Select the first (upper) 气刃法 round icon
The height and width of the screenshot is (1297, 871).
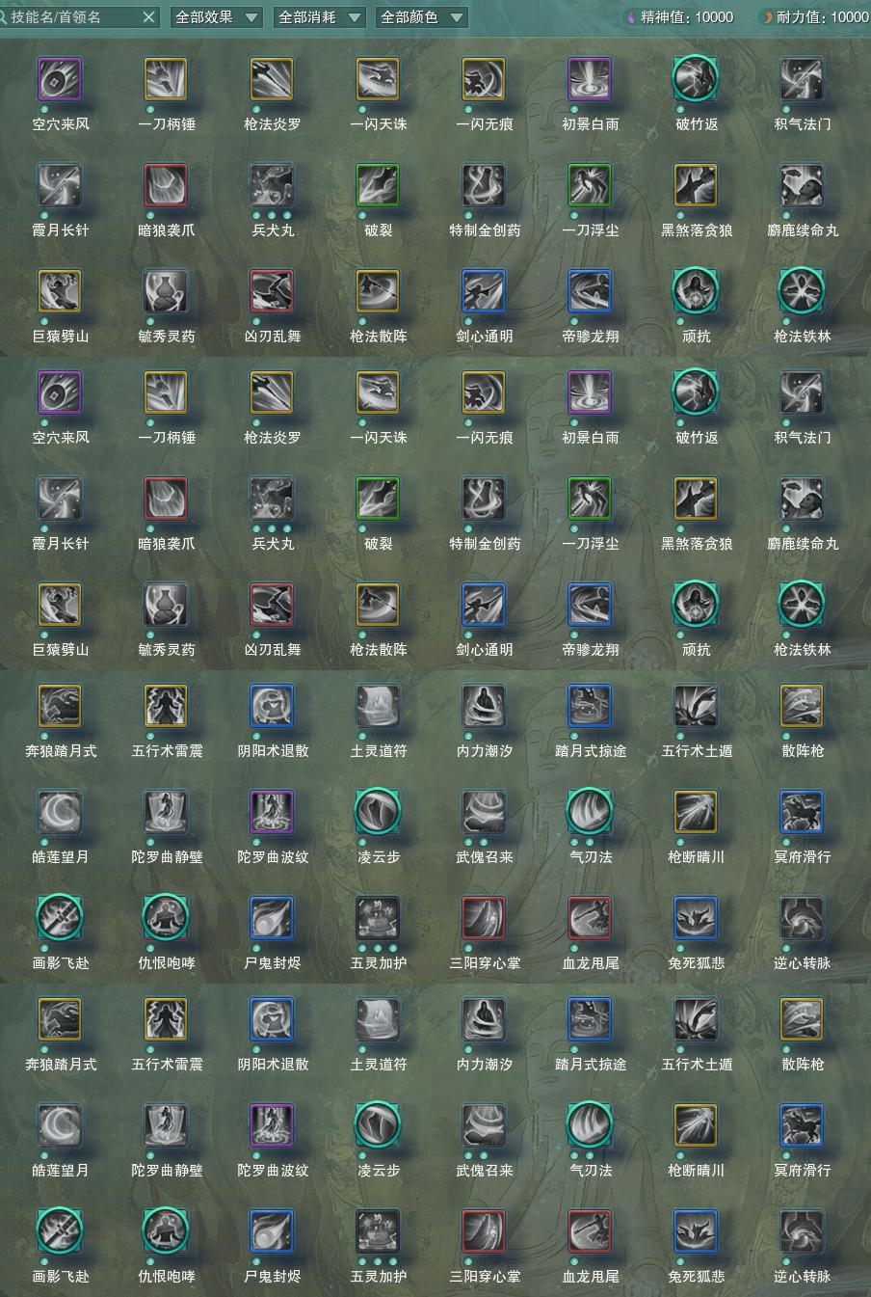tap(590, 812)
